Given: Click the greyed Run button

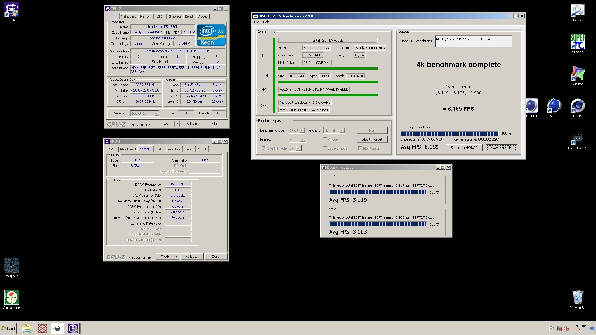Looking at the screenshot, I should (x=372, y=130).
